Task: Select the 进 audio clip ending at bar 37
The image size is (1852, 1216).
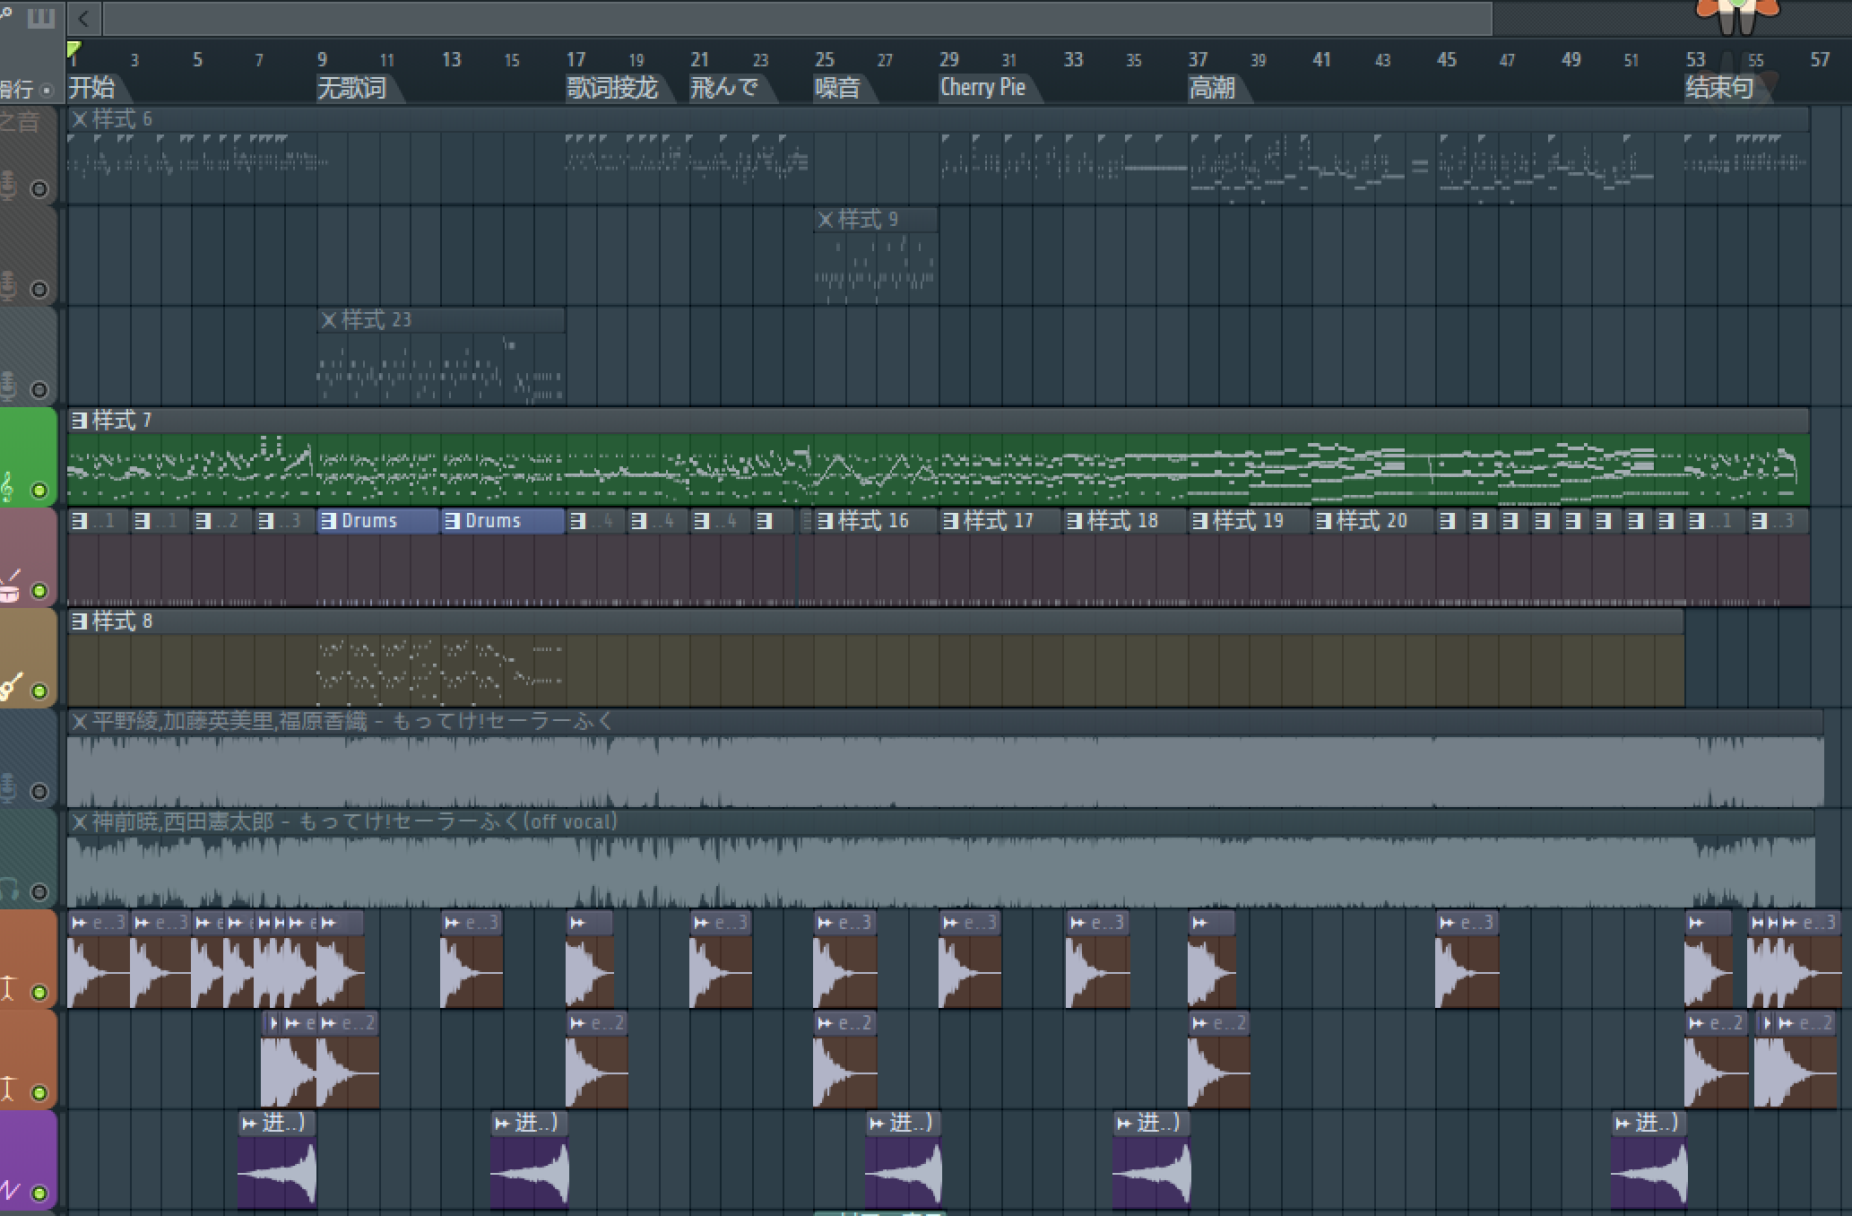Action: [x=1152, y=1159]
